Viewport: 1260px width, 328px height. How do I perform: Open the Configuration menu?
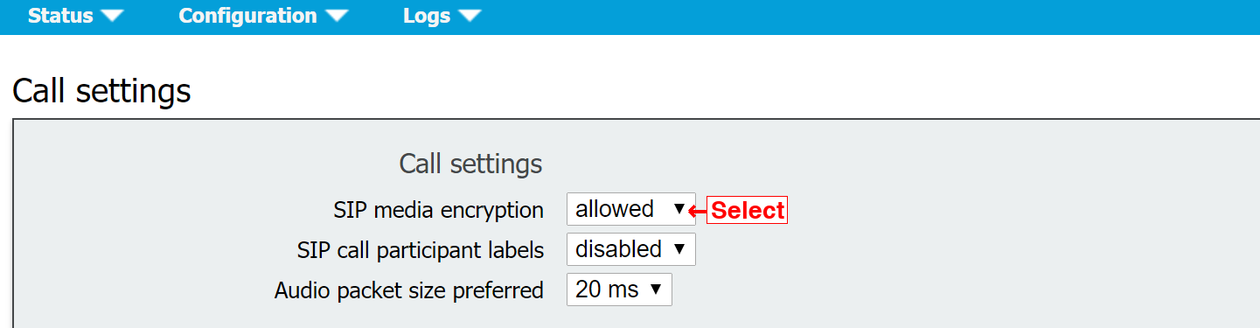tap(263, 16)
